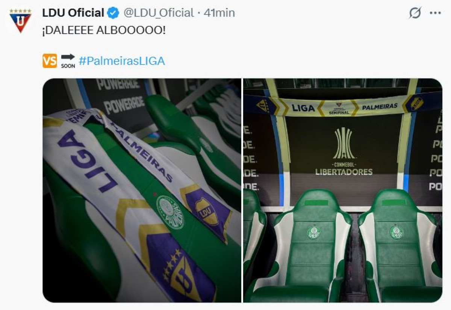Click the LDU Oficial display name
Screen dimensions: 451x310
tap(73, 13)
